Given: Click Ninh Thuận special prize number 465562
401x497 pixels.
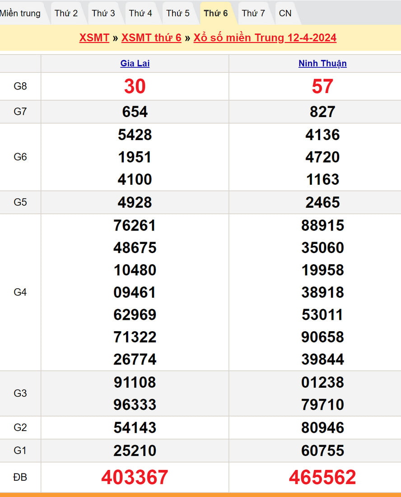Looking at the screenshot, I should pyautogui.click(x=322, y=477).
